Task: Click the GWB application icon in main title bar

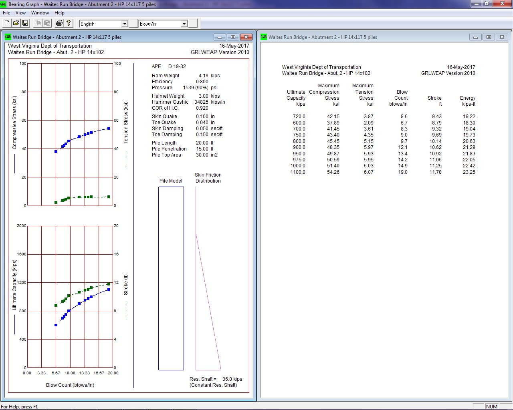Action: [x=4, y=4]
